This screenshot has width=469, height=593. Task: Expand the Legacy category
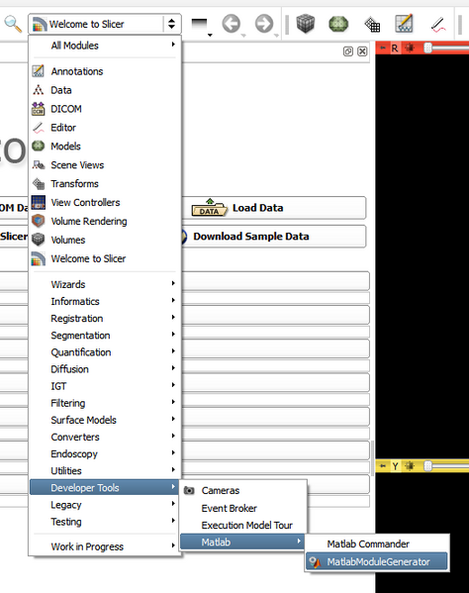coord(105,505)
